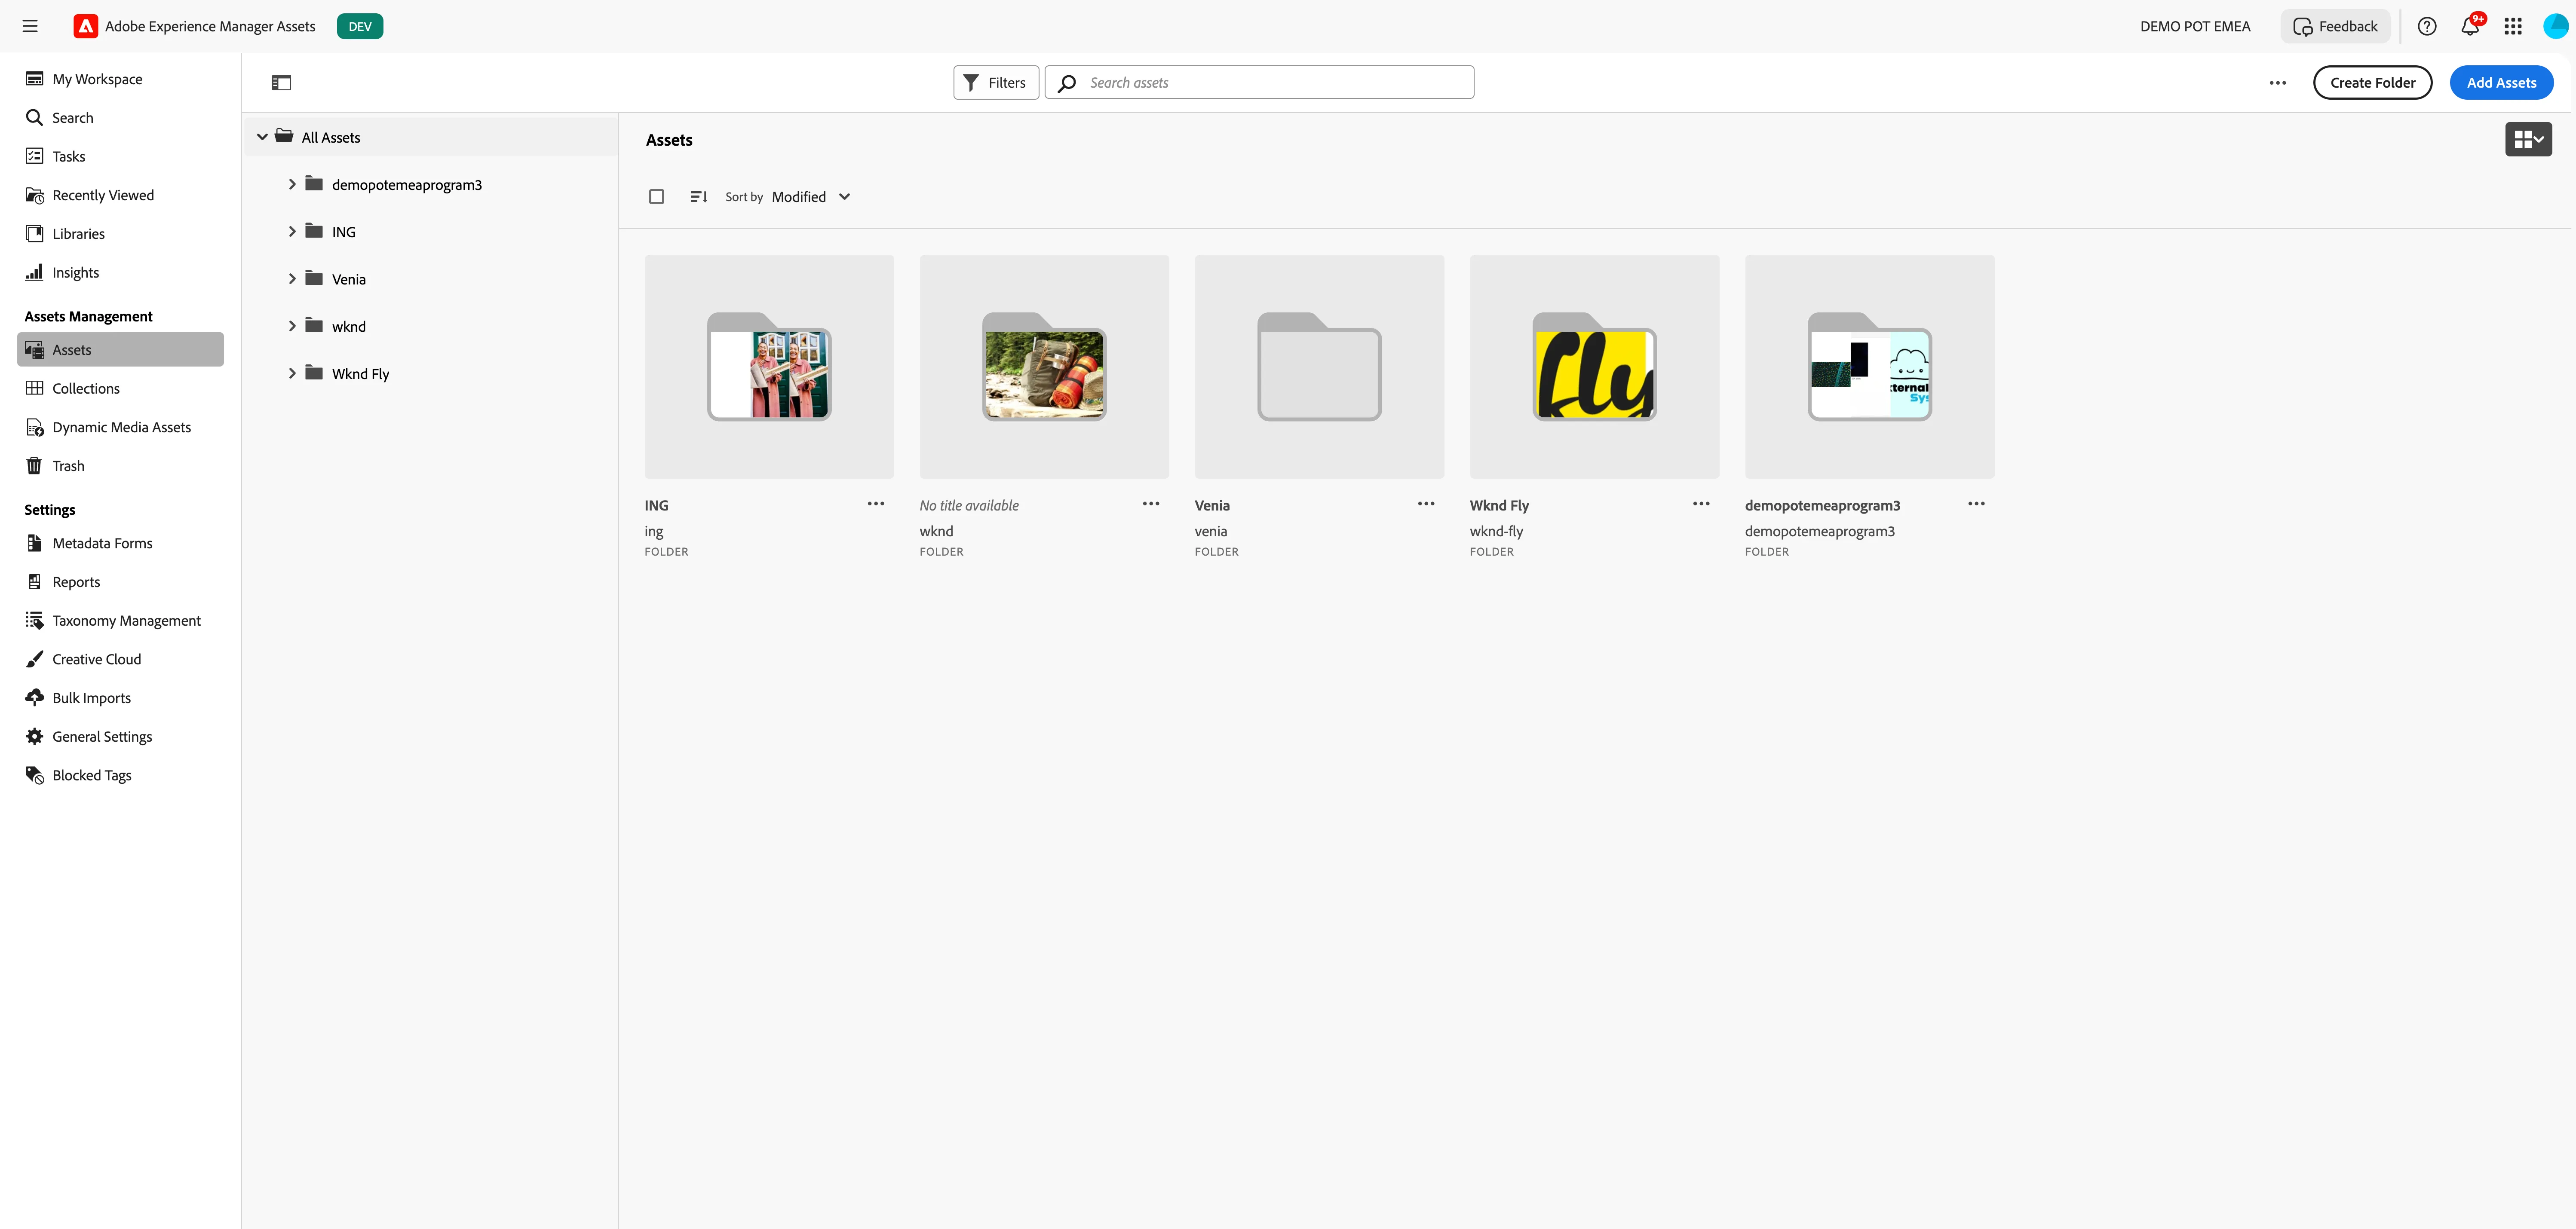This screenshot has height=1229, width=2576.
Task: Open the app switcher grid icon
Action: point(2513,26)
